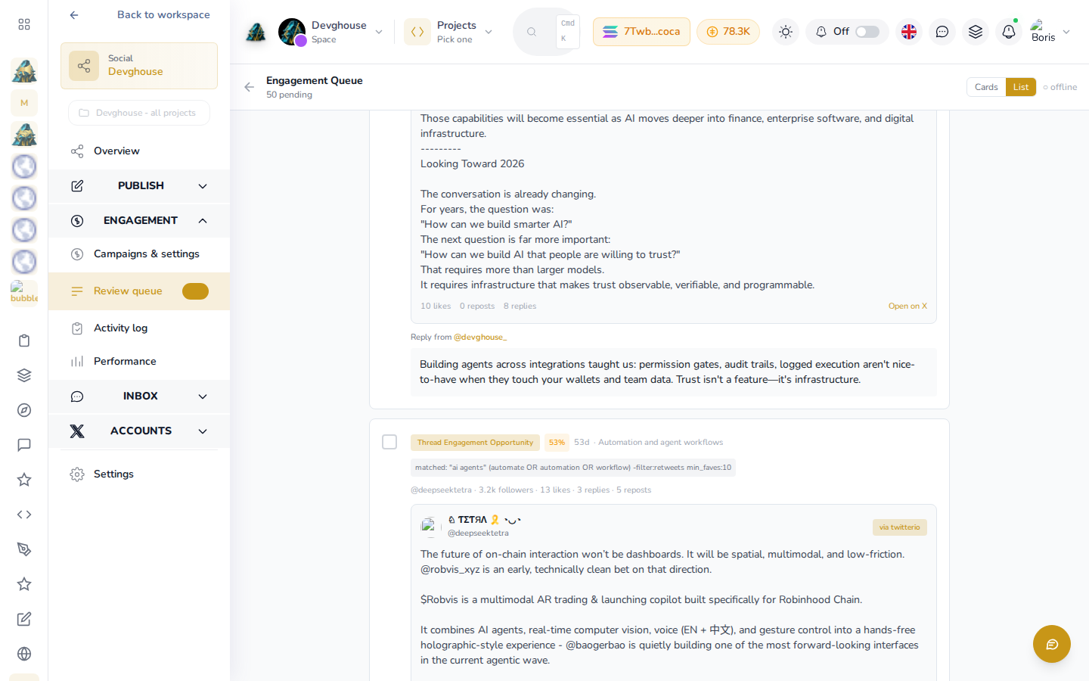This screenshot has width=1089, height=681.
Task: Click the Social Devghouse card
Action: [139, 66]
